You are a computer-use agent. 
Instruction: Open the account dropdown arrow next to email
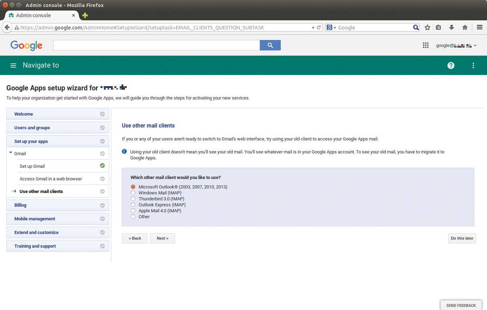(475, 46)
